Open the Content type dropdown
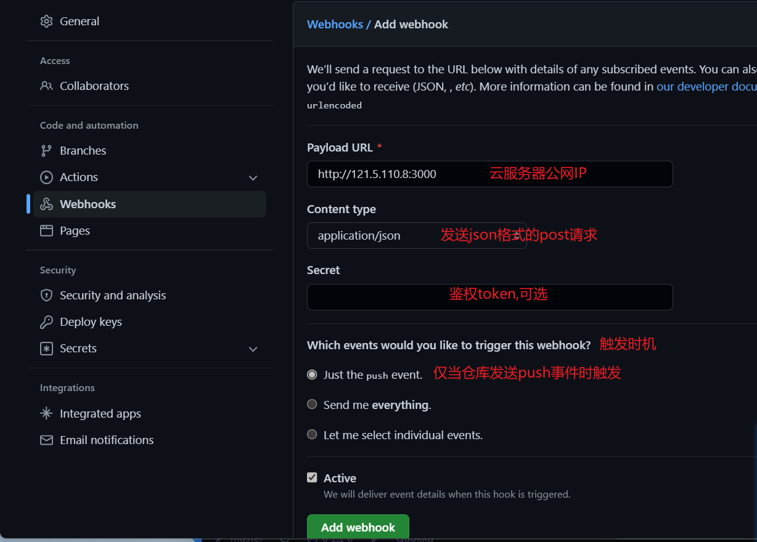Viewport: 757px width, 542px height. coord(416,235)
